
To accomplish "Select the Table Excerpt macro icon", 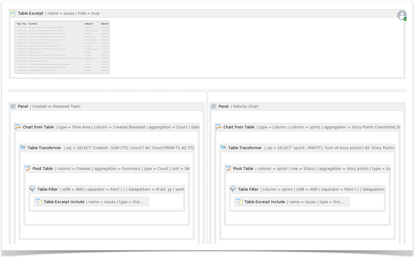I will [13, 13].
